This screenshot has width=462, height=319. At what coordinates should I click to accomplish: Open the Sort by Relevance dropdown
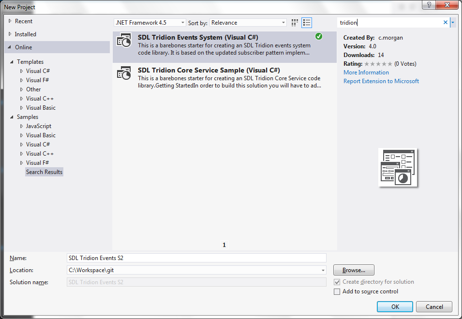pyautogui.click(x=248, y=23)
